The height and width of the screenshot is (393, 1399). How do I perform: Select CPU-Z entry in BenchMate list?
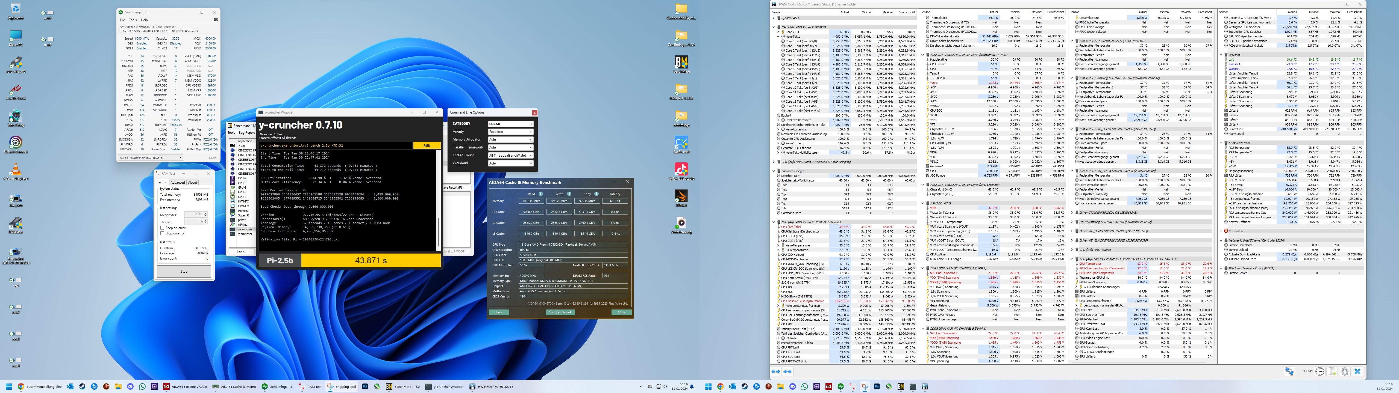tap(242, 178)
